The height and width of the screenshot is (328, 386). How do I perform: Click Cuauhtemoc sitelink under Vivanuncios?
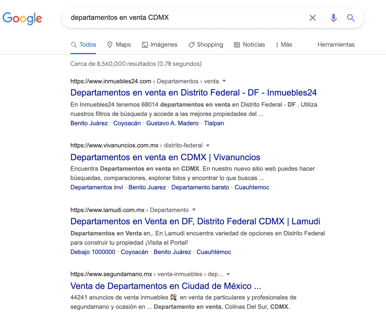coord(252,187)
